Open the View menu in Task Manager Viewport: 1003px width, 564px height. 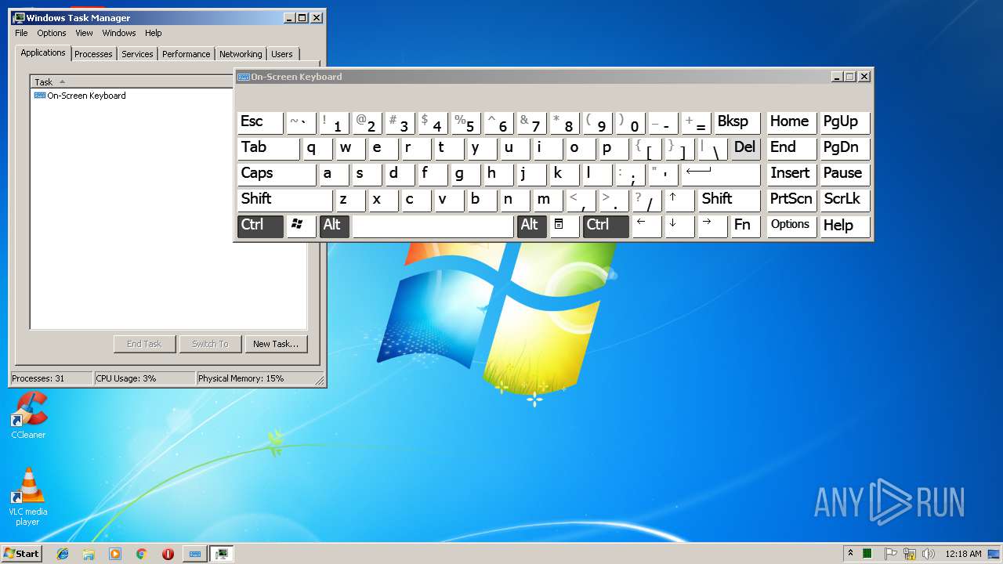point(84,33)
